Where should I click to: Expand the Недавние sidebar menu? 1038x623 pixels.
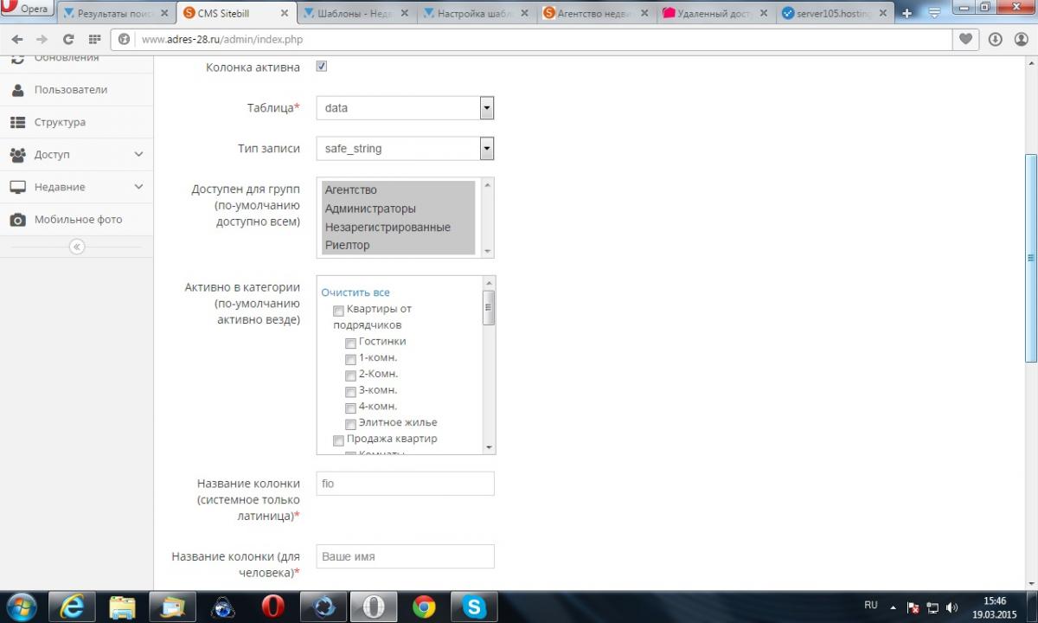[x=77, y=187]
